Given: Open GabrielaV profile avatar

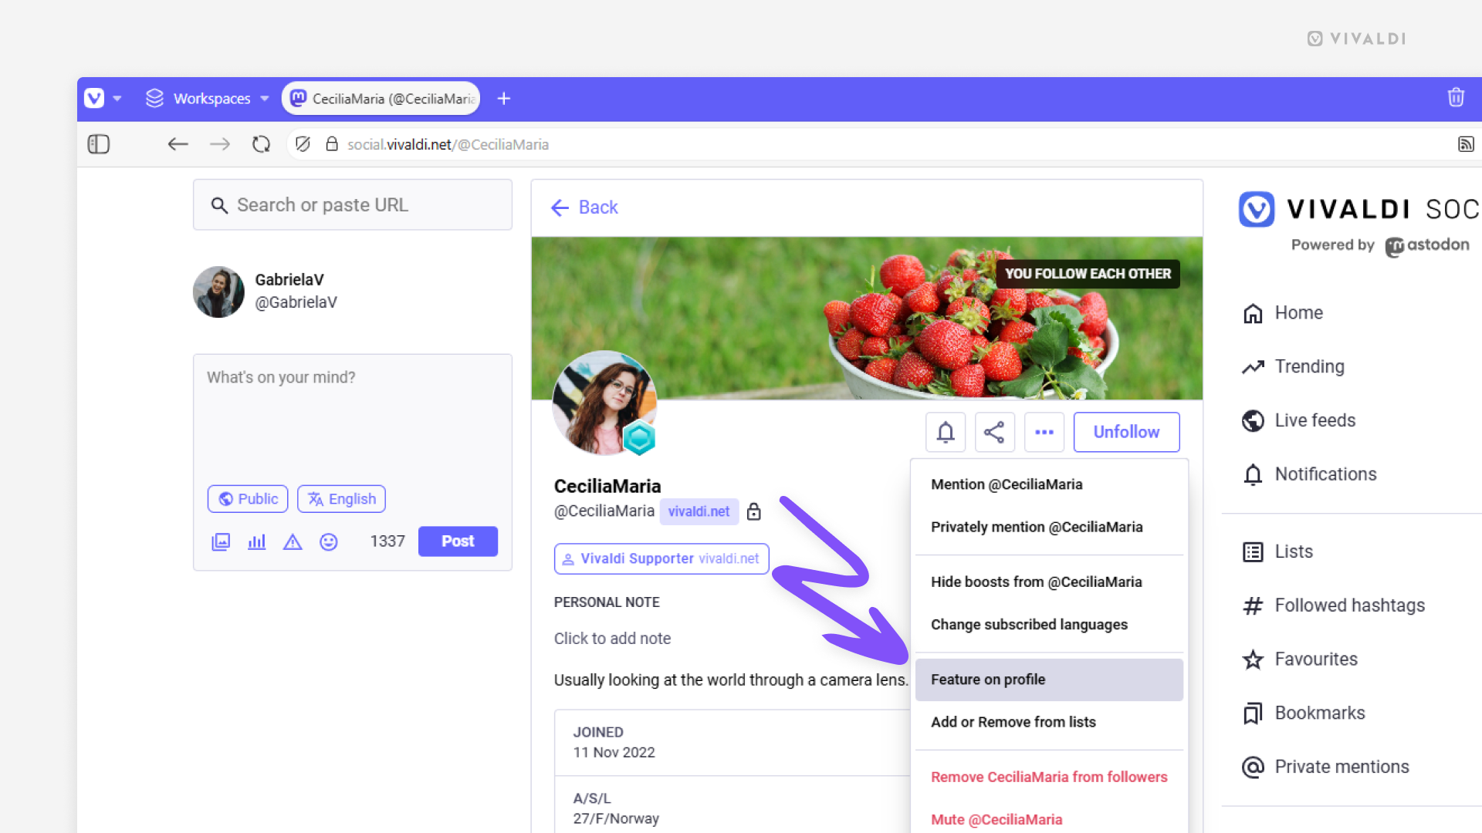Looking at the screenshot, I should (x=218, y=292).
